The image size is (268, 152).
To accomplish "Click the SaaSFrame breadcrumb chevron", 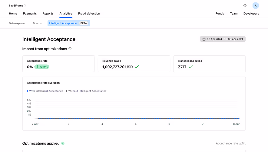I will (25, 6).
